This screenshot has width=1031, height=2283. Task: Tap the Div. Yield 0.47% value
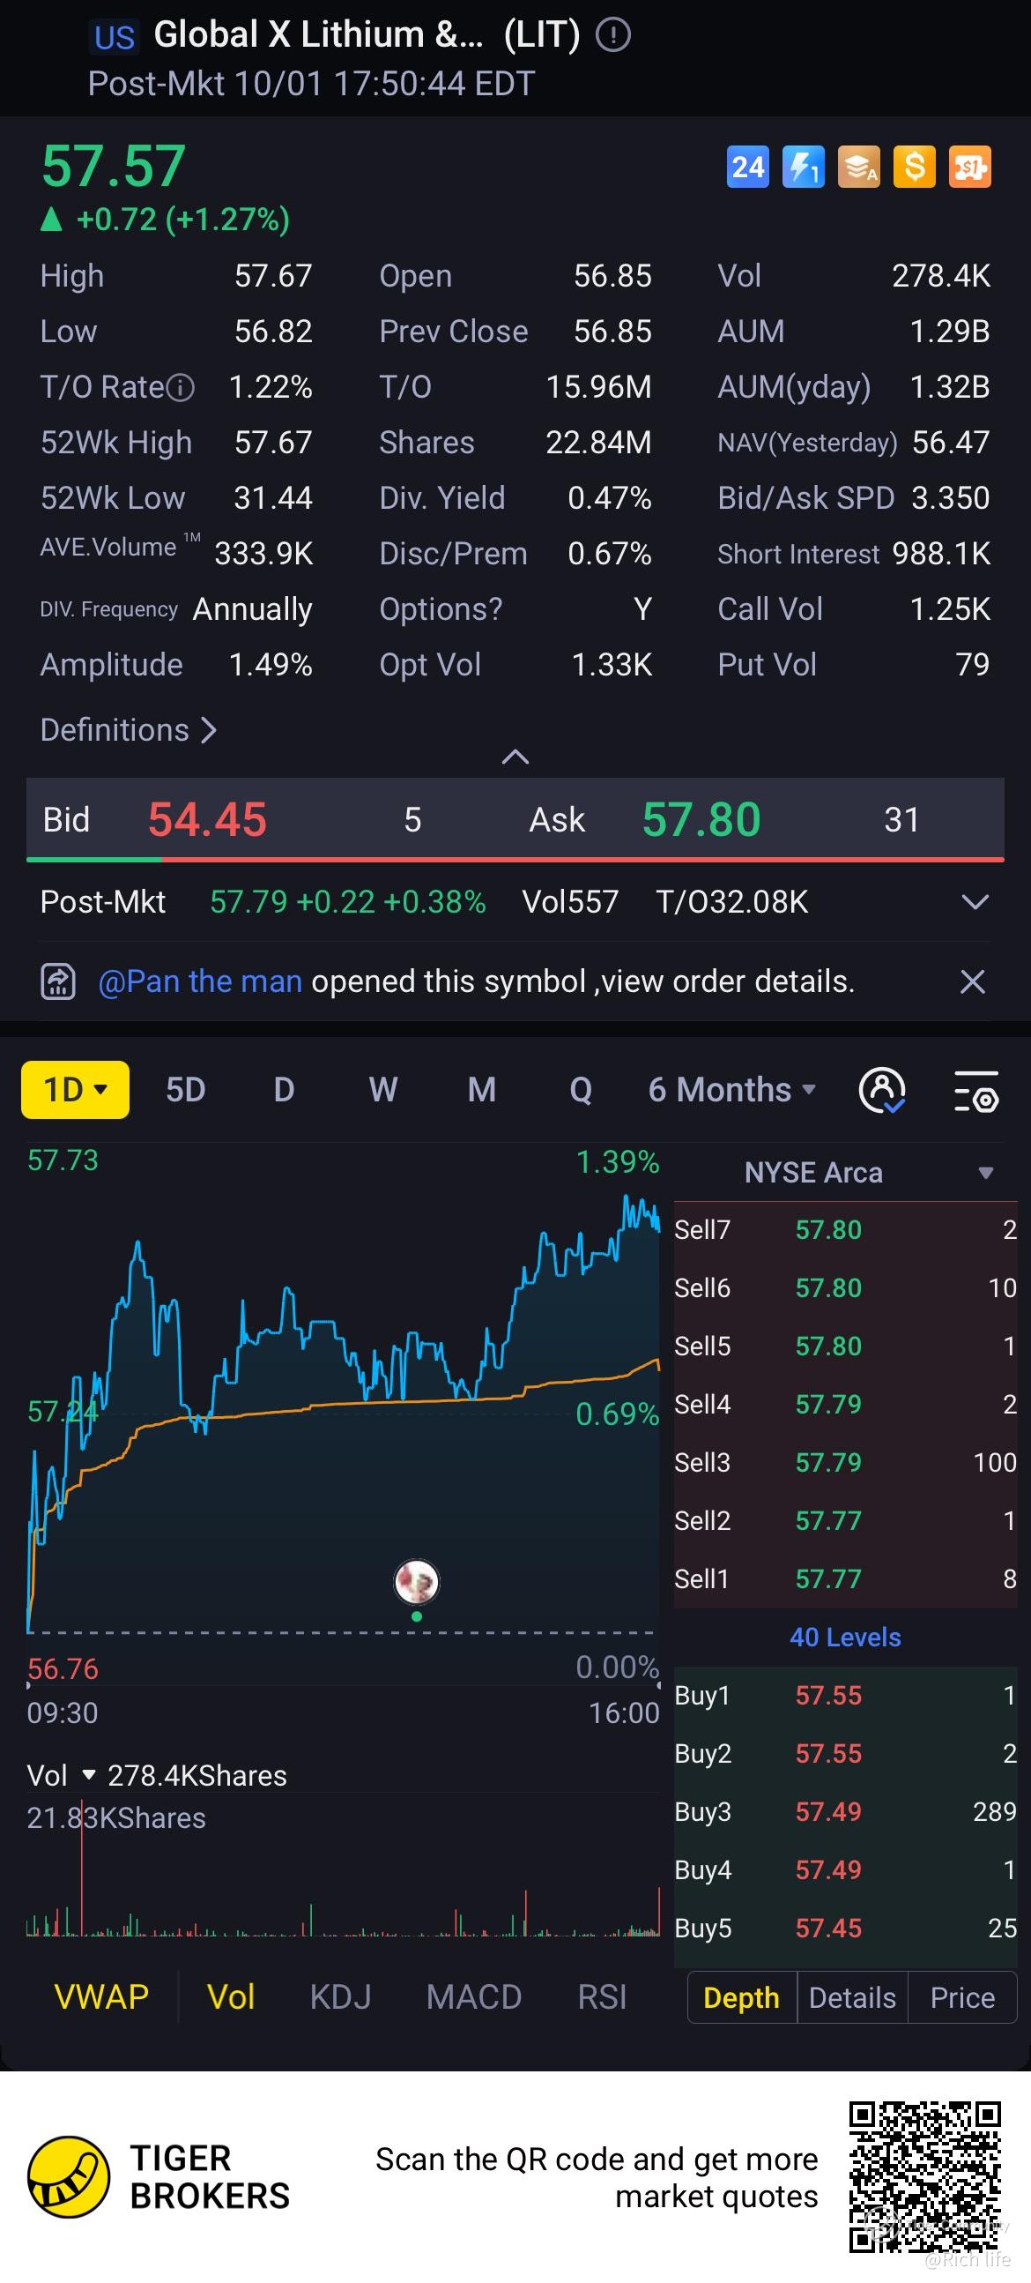610,498
